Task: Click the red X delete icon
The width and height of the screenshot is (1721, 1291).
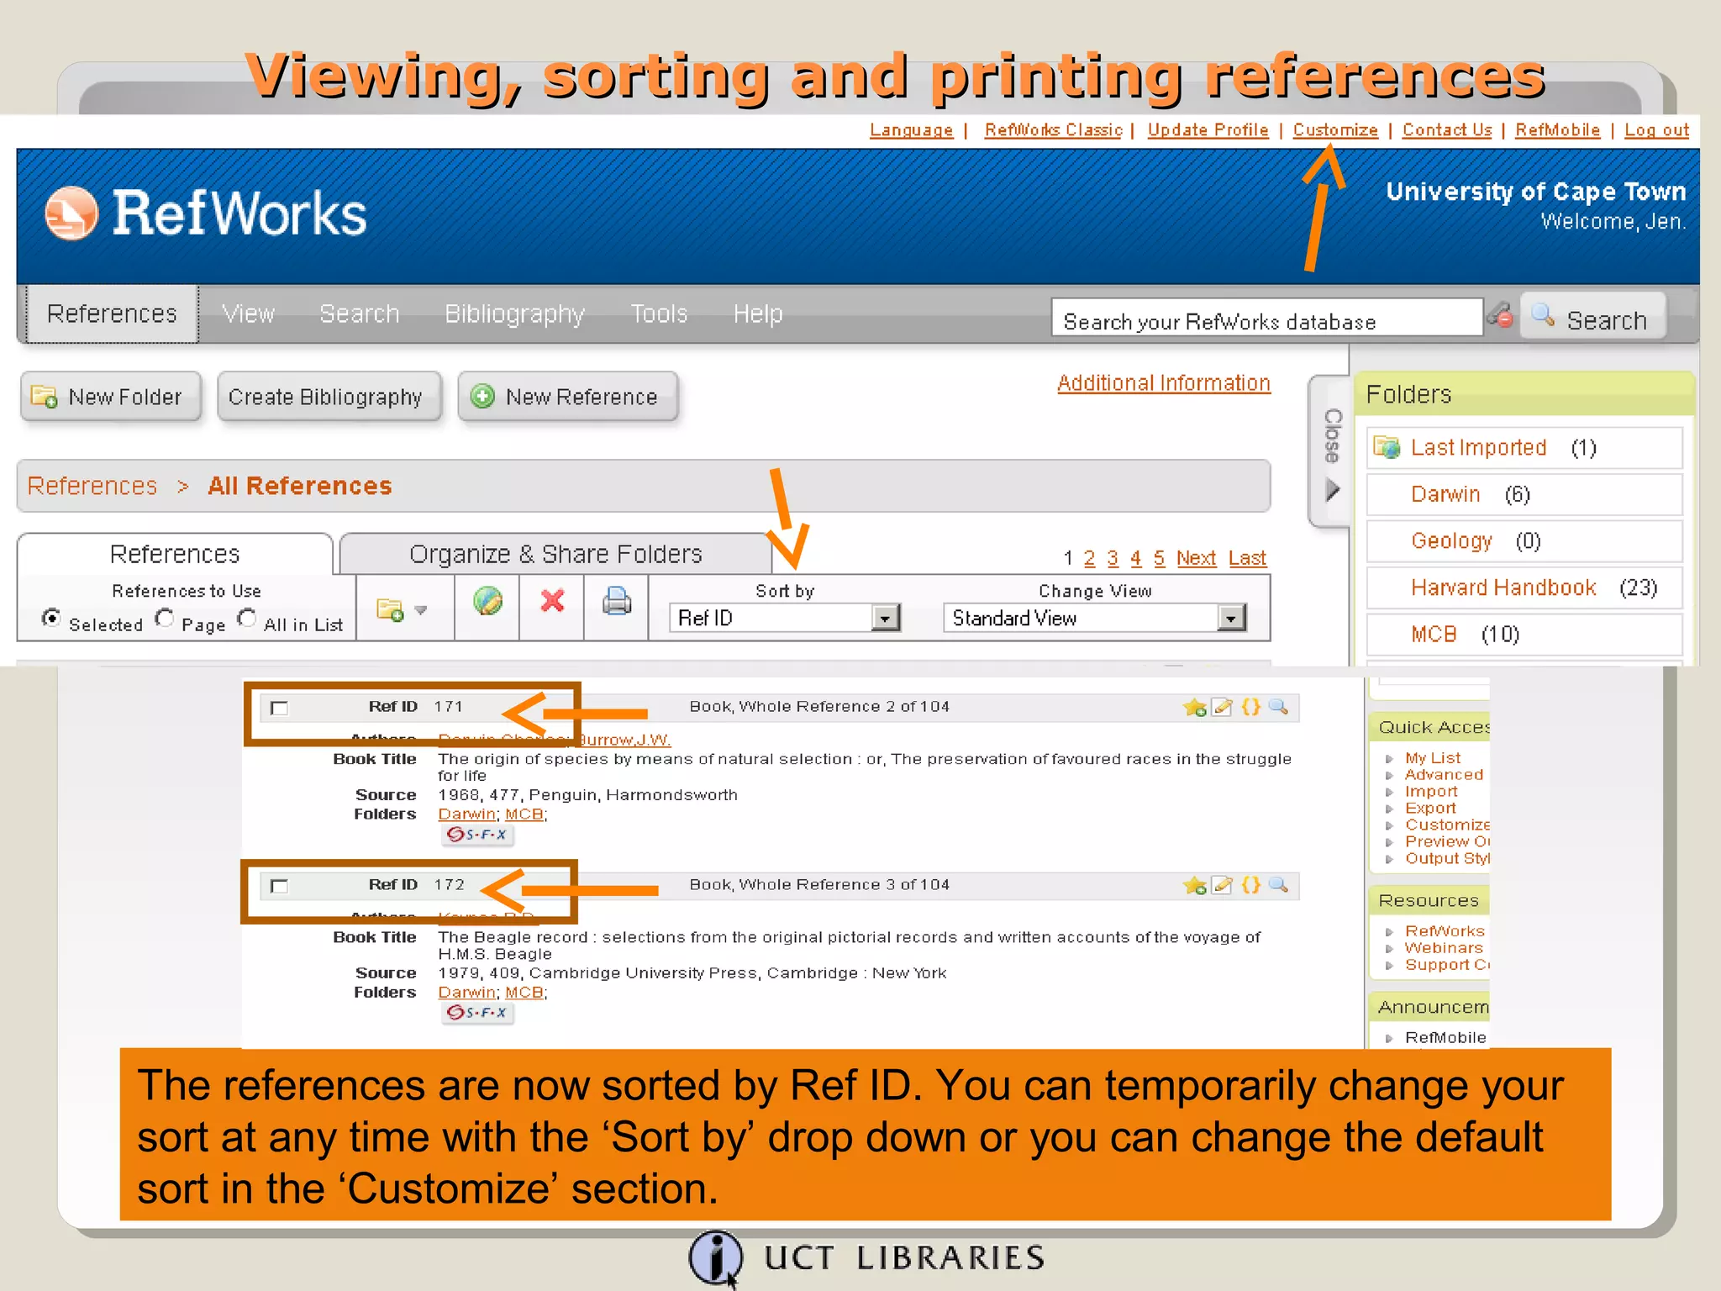Action: (552, 601)
